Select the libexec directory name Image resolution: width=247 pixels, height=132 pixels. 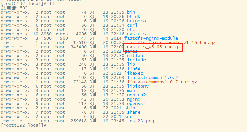(x=134, y=73)
